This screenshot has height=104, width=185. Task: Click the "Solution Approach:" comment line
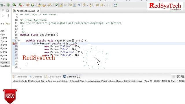tap(34, 20)
